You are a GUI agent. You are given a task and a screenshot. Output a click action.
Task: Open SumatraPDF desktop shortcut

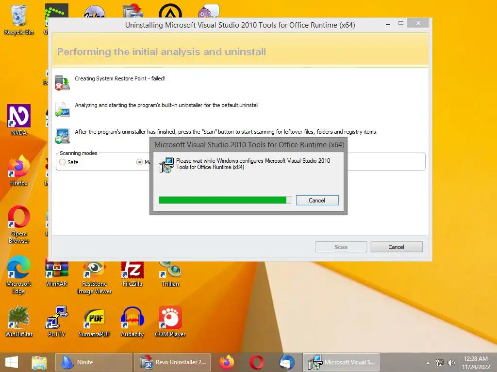point(94,322)
